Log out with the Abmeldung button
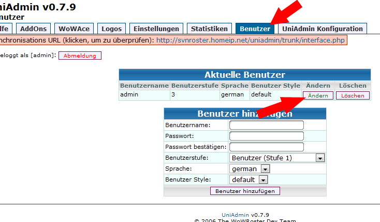Viewport: 380px width, 222px height. pyautogui.click(x=80, y=55)
